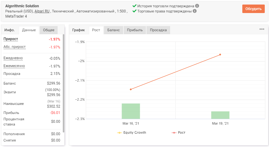
Task: Click the -0.05% Ежедневно value
Action: click(x=55, y=58)
